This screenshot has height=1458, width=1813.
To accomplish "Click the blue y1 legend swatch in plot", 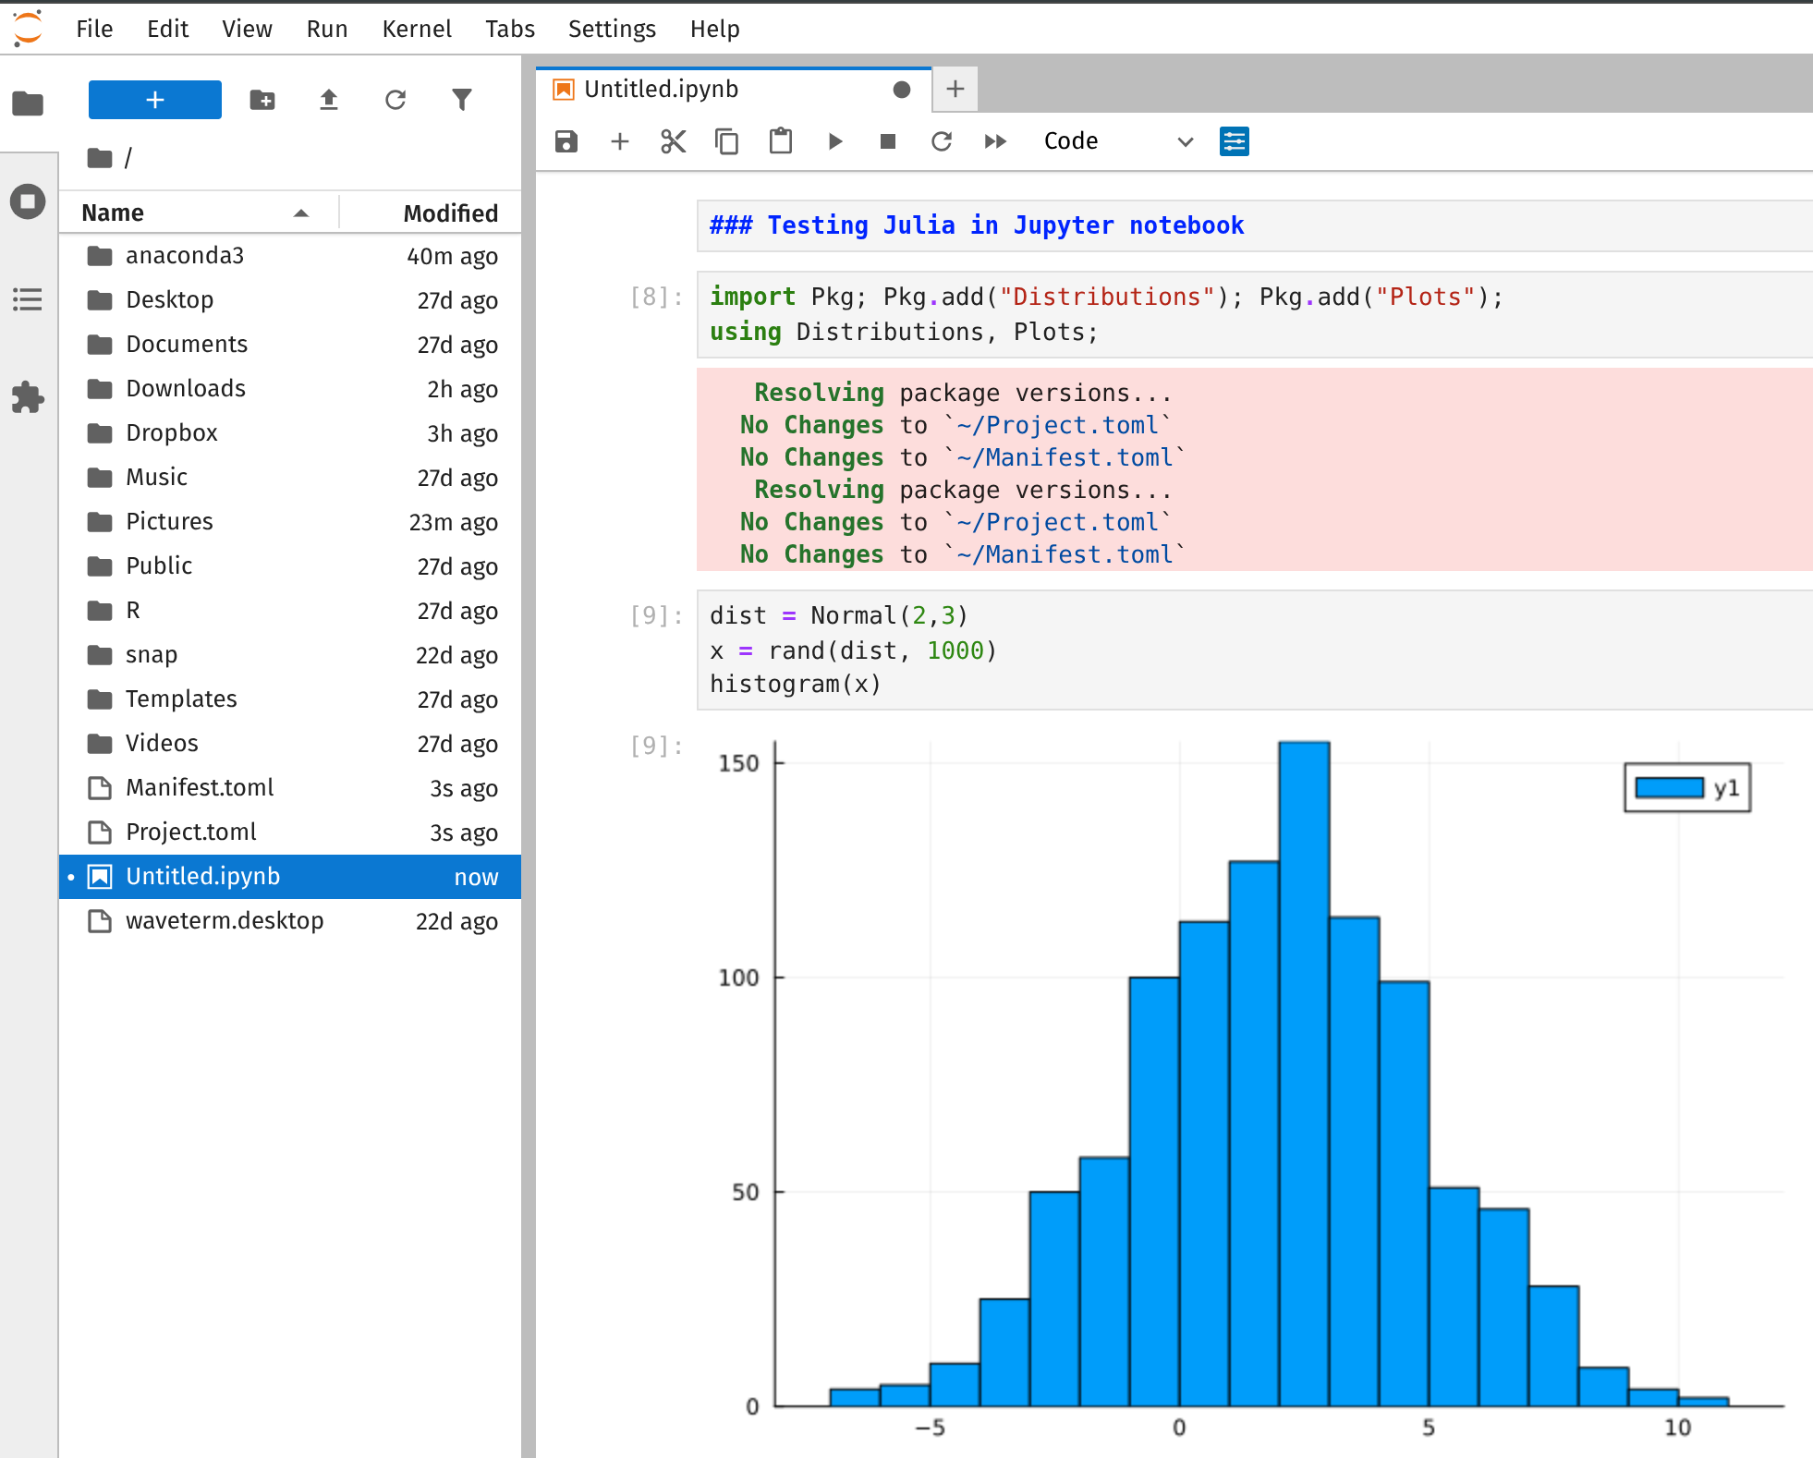I will (1669, 787).
